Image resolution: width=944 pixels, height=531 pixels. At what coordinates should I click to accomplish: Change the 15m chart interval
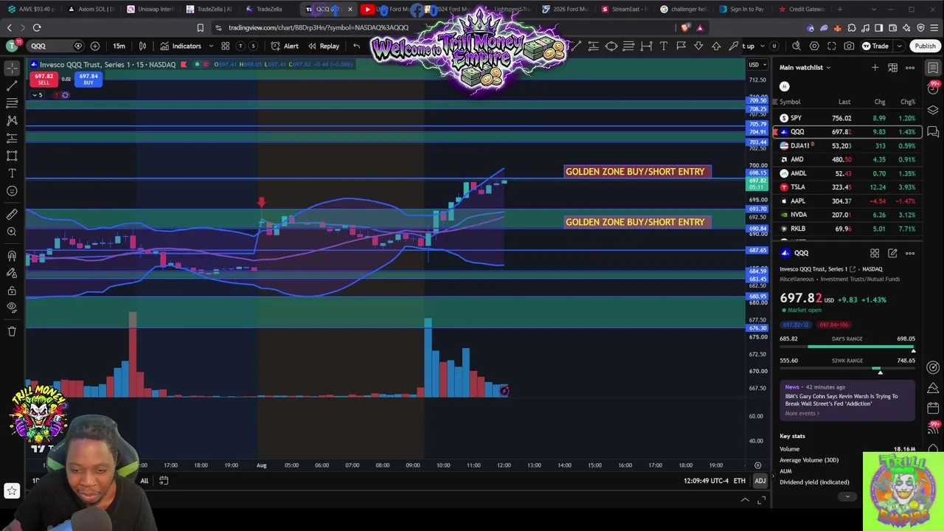tap(119, 46)
